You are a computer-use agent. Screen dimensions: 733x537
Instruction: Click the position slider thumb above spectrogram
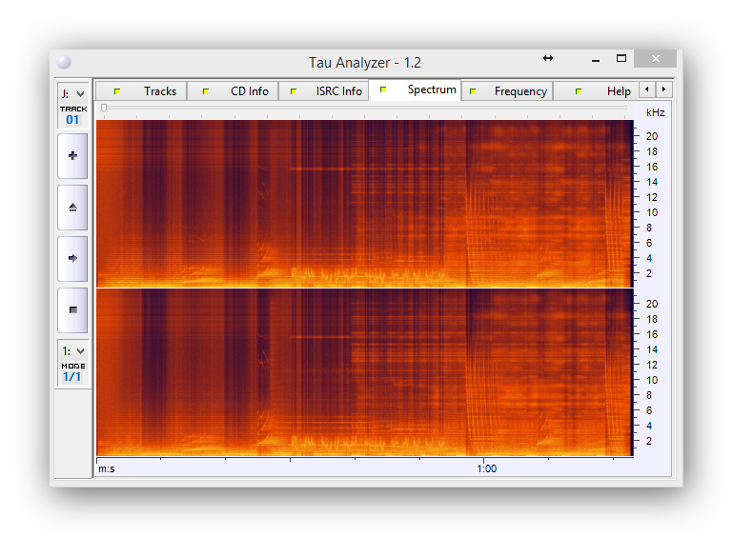[104, 109]
